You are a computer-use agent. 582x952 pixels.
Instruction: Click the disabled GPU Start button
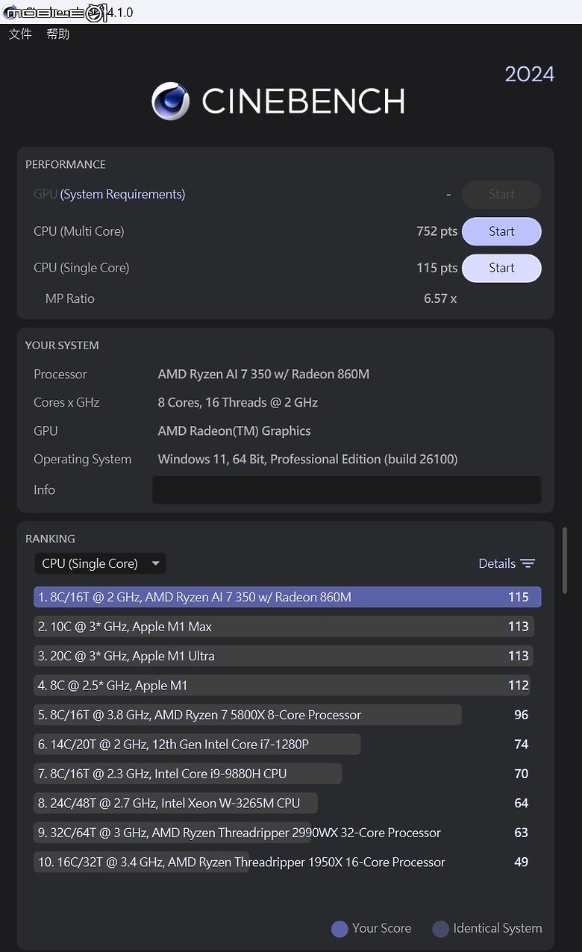501,194
